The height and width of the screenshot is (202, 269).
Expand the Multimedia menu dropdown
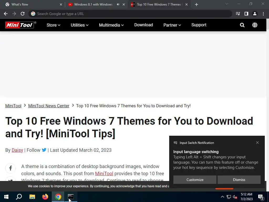click(x=111, y=25)
